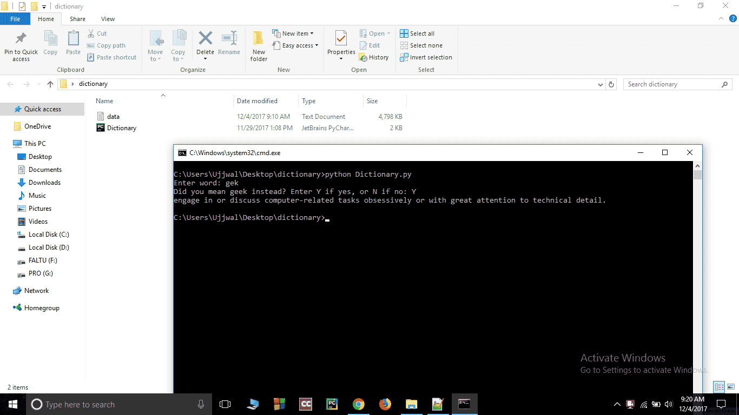
Task: Open Properties from the ribbon
Action: pyautogui.click(x=341, y=45)
